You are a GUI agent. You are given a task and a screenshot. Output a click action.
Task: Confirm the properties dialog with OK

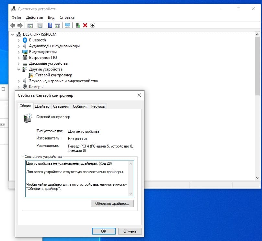pos(104,231)
